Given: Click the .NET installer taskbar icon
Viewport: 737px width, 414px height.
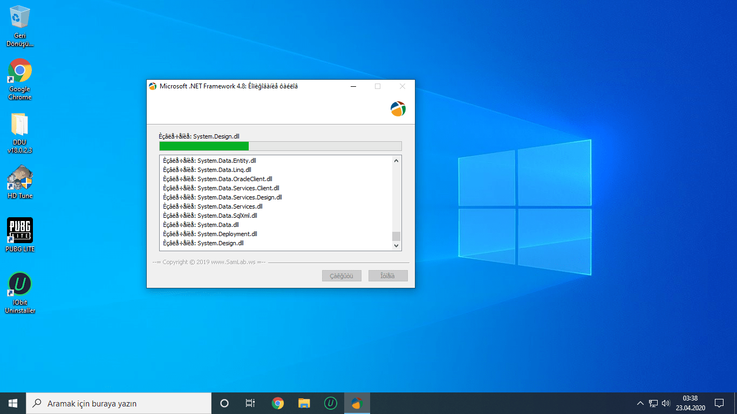Looking at the screenshot, I should tap(357, 403).
